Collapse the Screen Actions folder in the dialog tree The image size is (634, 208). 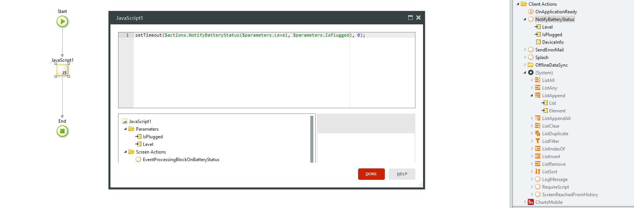pos(125,152)
